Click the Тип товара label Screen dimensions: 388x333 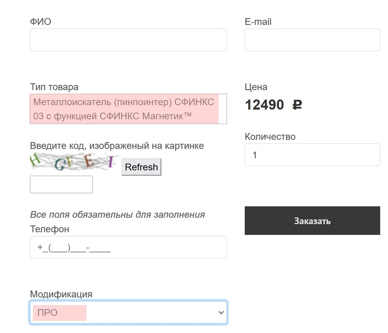click(54, 87)
